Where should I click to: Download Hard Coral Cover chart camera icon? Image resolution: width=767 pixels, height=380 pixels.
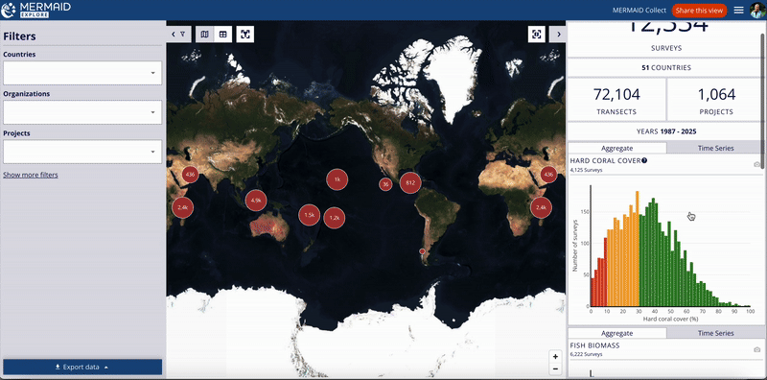tap(756, 164)
